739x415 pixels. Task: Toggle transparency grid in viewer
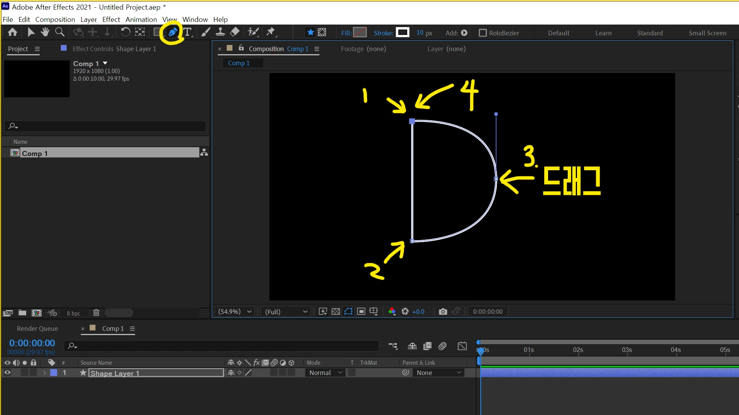point(336,312)
